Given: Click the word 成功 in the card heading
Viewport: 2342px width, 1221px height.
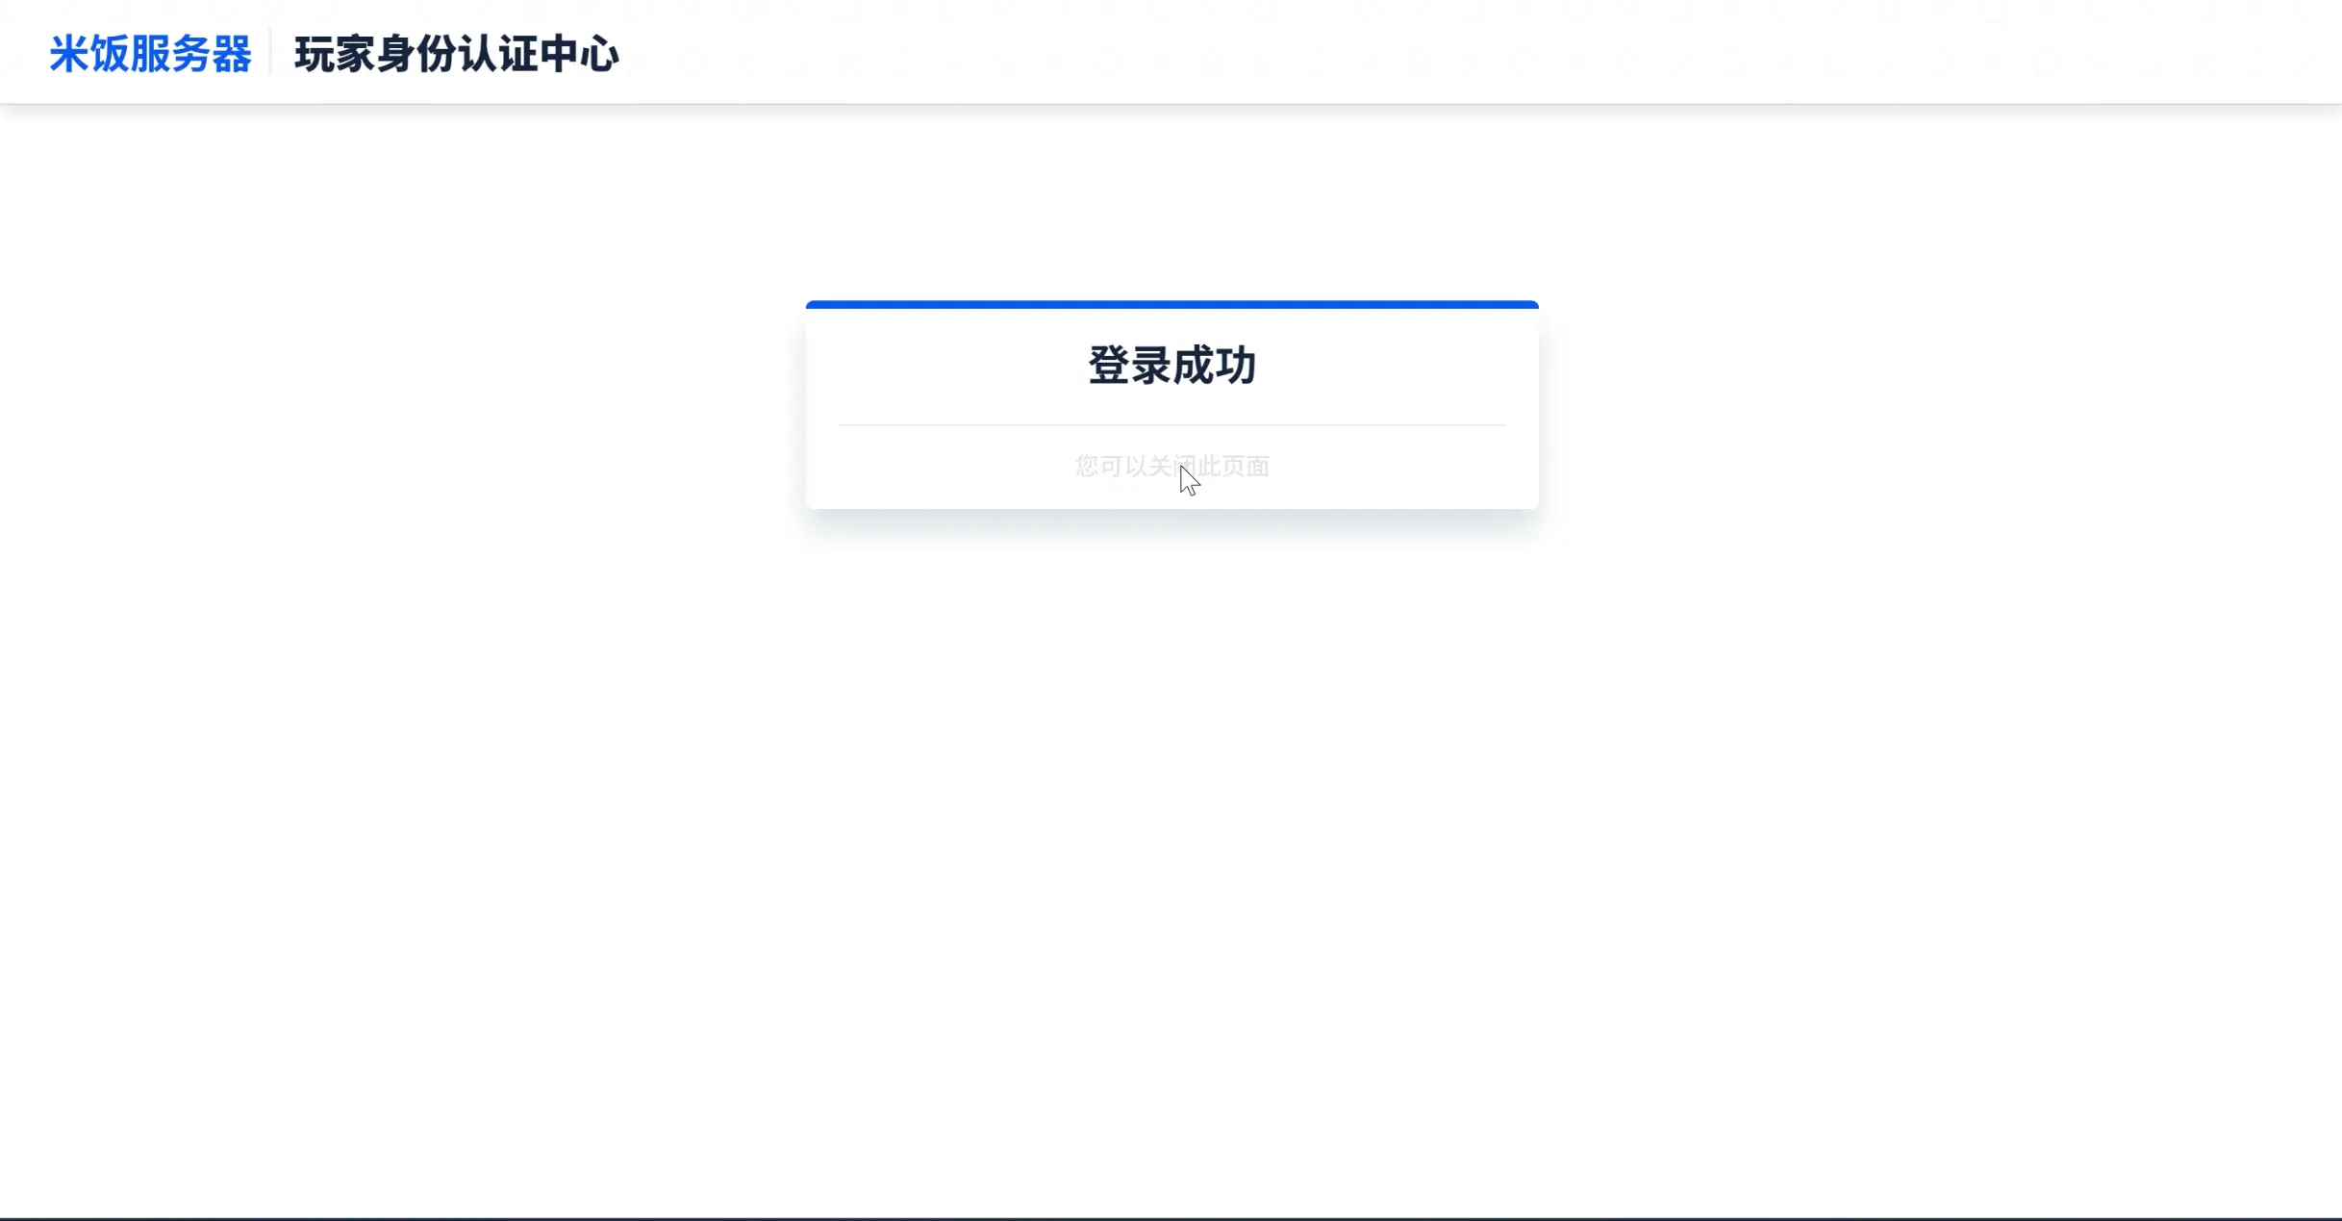Looking at the screenshot, I should pos(1215,366).
